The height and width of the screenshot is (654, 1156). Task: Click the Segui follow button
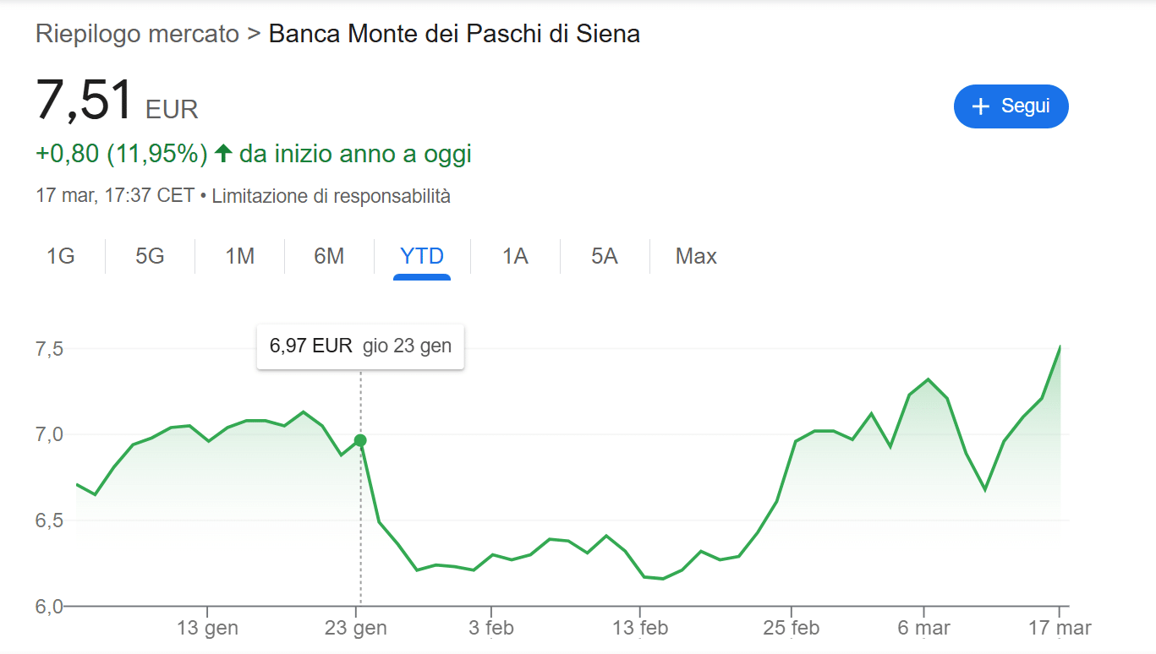[x=1011, y=106]
